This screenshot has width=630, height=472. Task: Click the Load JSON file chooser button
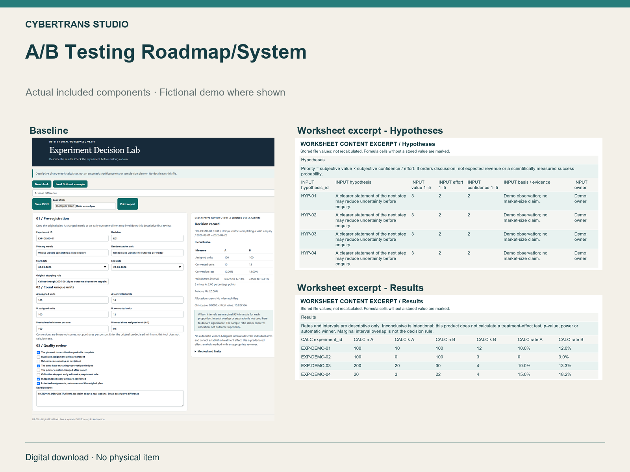click(65, 206)
